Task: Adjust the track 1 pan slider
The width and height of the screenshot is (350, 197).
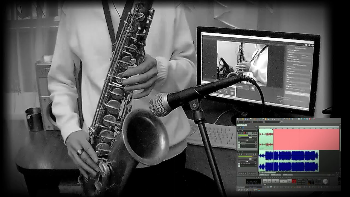Action: point(247,140)
